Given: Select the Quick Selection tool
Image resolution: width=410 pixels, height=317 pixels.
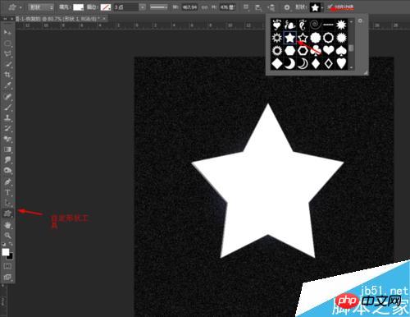Looking at the screenshot, I should [x=7, y=64].
